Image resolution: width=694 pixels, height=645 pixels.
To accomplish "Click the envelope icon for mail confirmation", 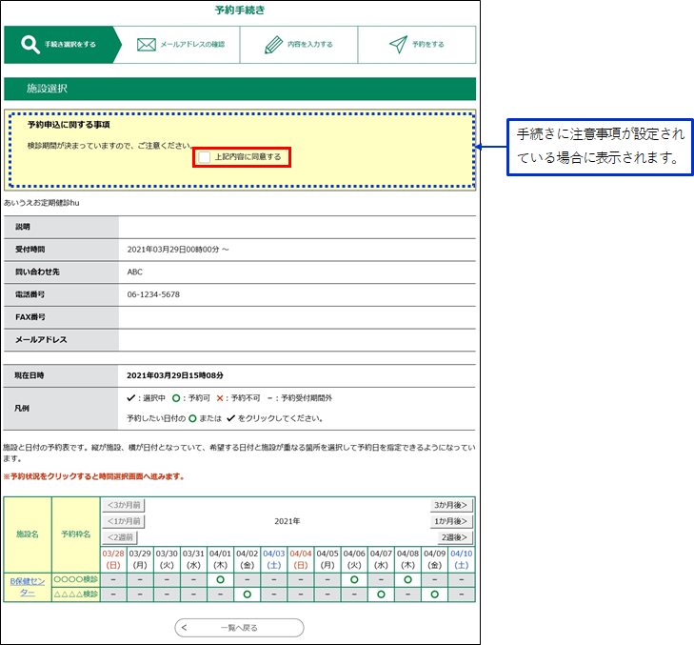I will point(146,45).
